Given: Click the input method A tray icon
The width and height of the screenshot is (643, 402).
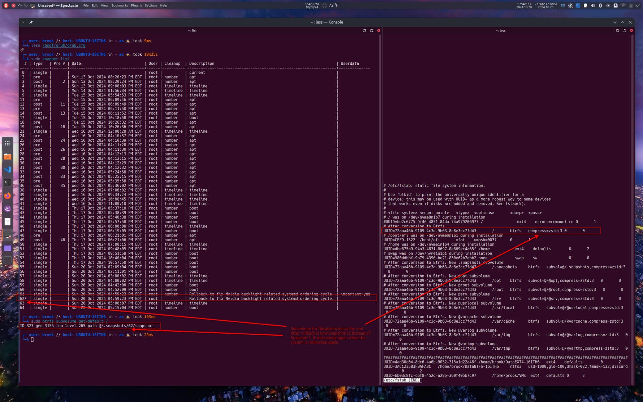Looking at the screenshot, I should pyautogui.click(x=616, y=5).
